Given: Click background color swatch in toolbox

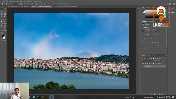Looking at the screenshot, I should 4,38.
